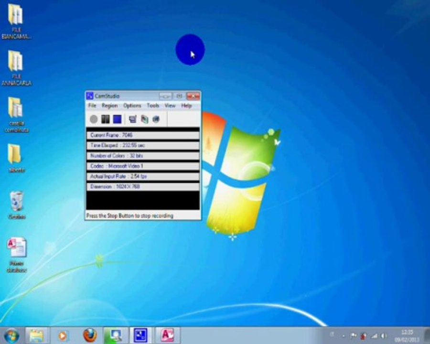Image resolution: width=430 pixels, height=344 pixels.
Task: Select the Access database file on desktop
Action: tap(17, 255)
